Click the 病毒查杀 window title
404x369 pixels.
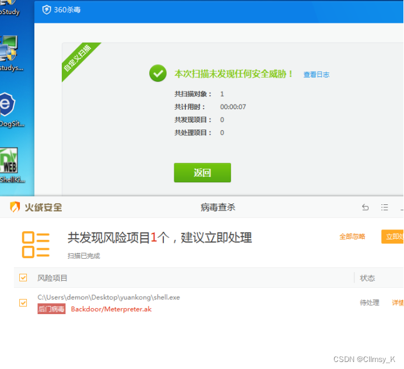218,207
